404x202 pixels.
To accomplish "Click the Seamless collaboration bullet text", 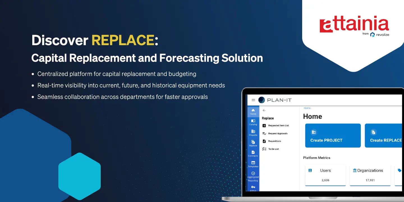I will (123, 97).
